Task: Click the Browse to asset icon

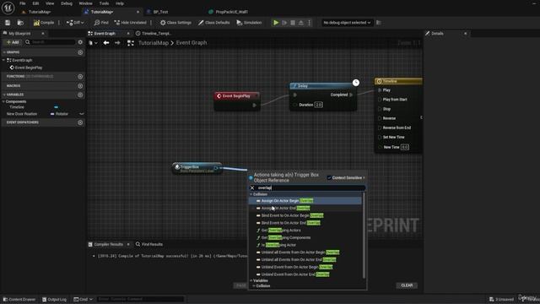Action: click(x=20, y=23)
